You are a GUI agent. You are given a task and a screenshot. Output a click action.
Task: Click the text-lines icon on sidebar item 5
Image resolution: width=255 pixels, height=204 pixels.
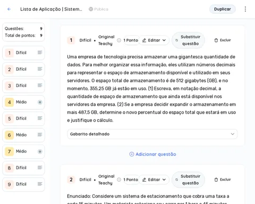(40, 118)
